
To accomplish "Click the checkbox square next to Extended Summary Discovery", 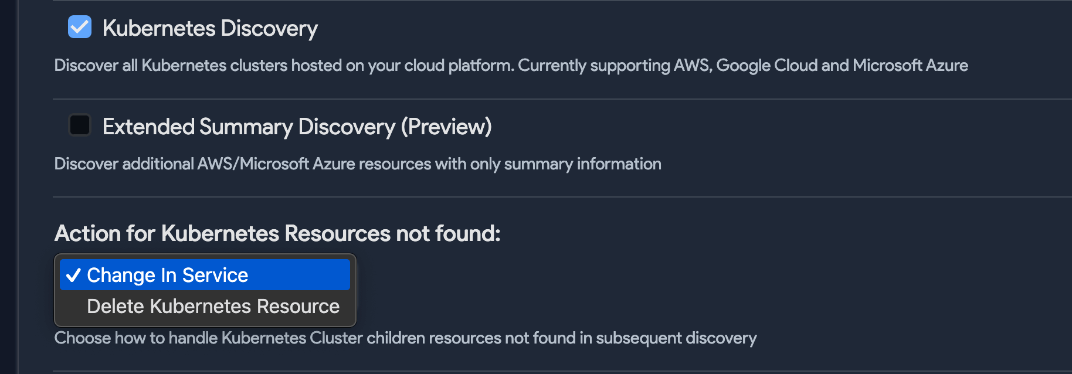I will click(x=80, y=125).
